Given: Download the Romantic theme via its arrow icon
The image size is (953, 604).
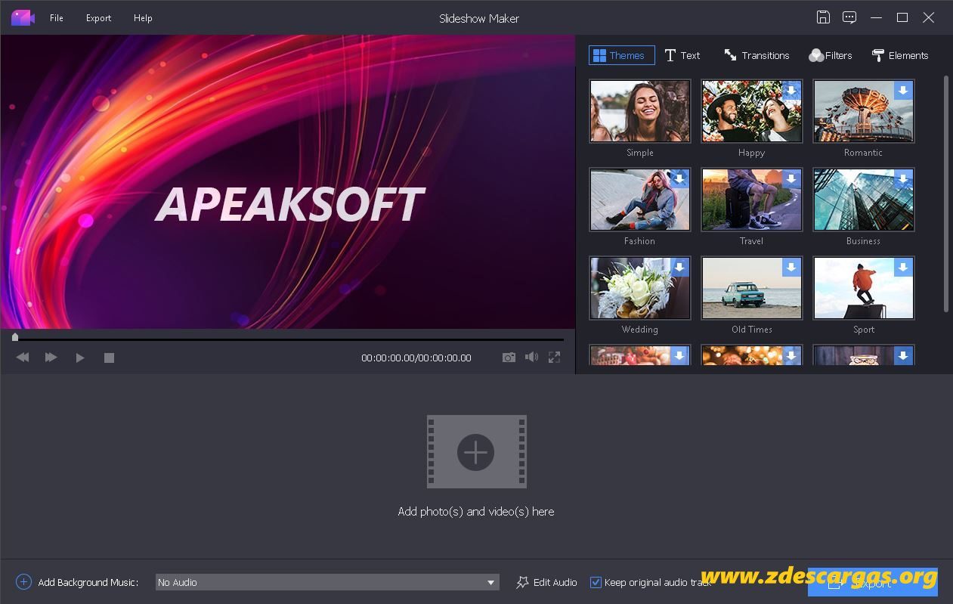Looking at the screenshot, I should tap(903, 91).
